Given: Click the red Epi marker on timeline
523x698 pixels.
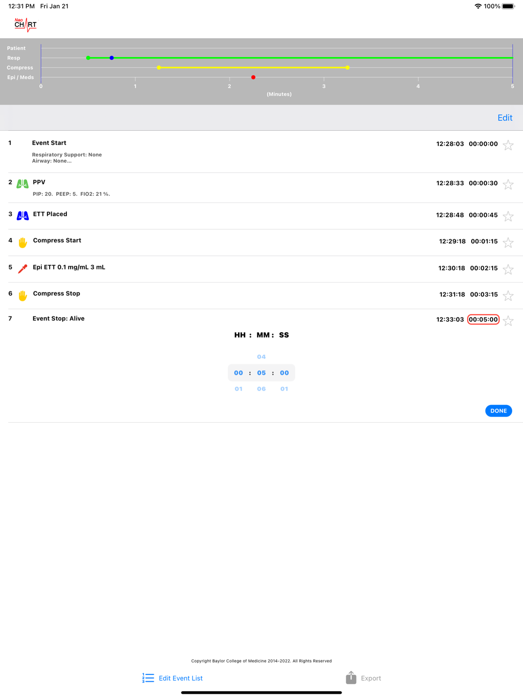Looking at the screenshot, I should point(253,77).
